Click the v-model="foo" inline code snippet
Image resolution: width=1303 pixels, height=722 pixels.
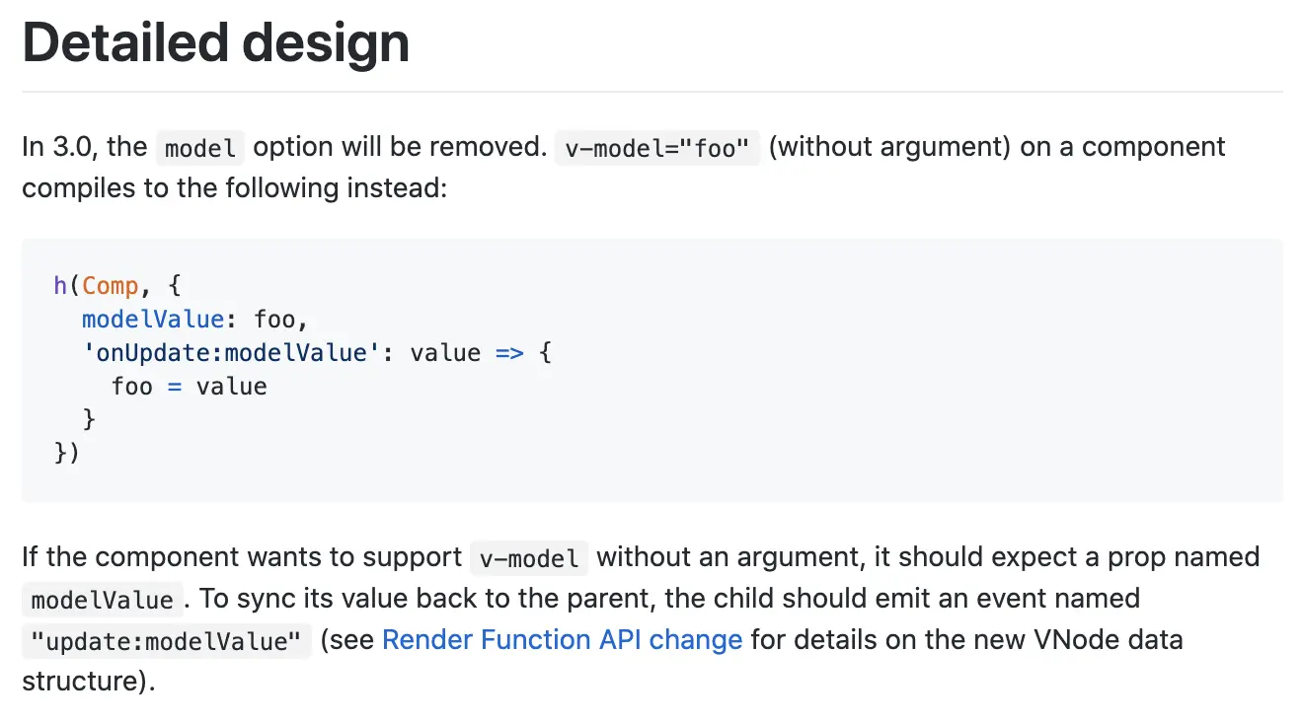[656, 148]
